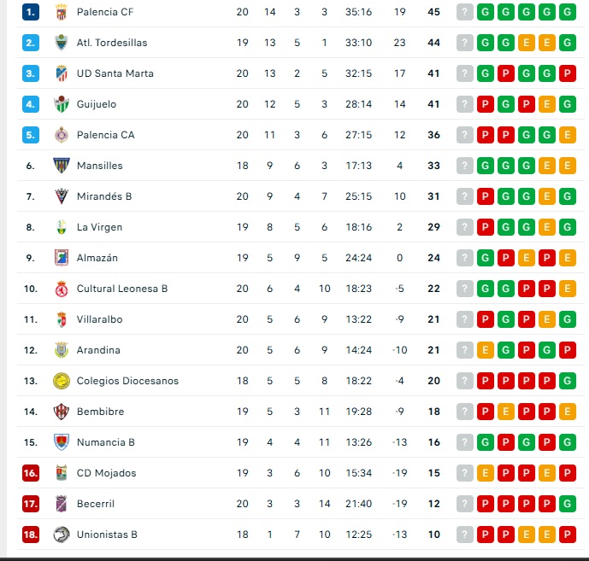Click CD Mojados' last red P form badge
This screenshot has width=589, height=561.
tap(568, 473)
